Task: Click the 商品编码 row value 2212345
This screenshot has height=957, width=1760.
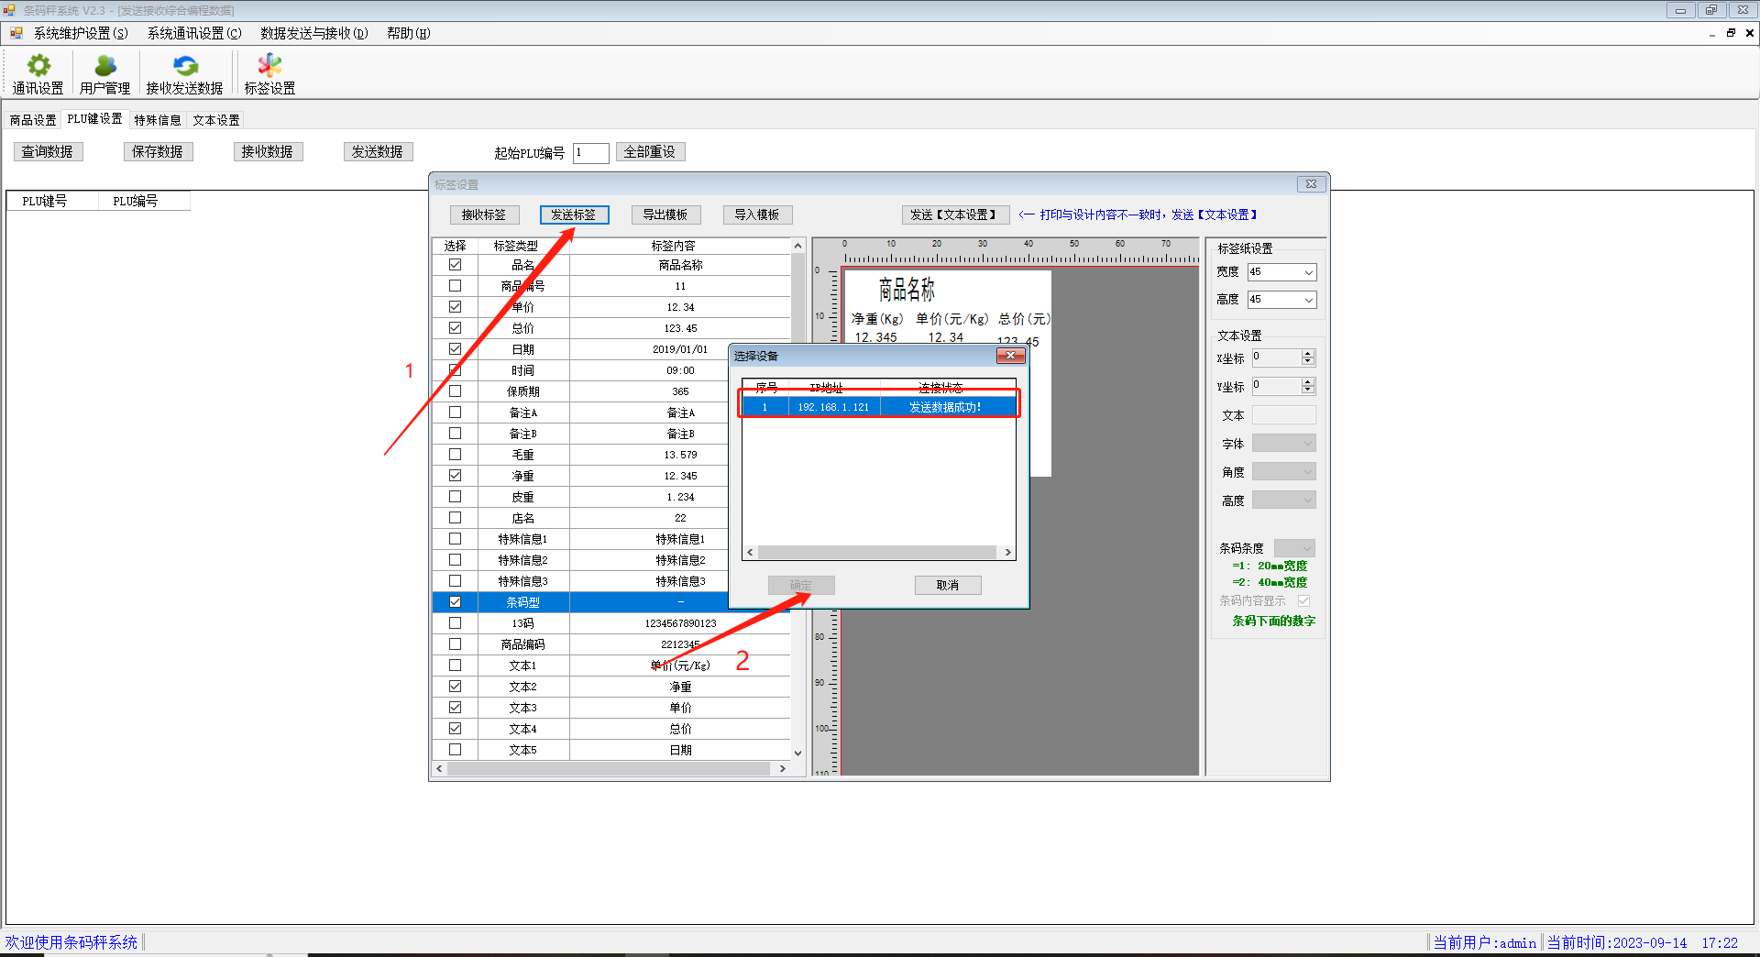Action: 680,644
